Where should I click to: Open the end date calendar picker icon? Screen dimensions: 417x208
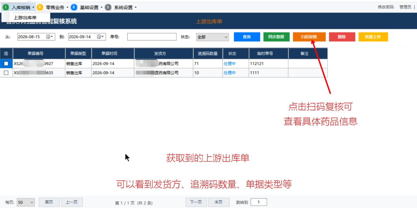click(x=101, y=37)
